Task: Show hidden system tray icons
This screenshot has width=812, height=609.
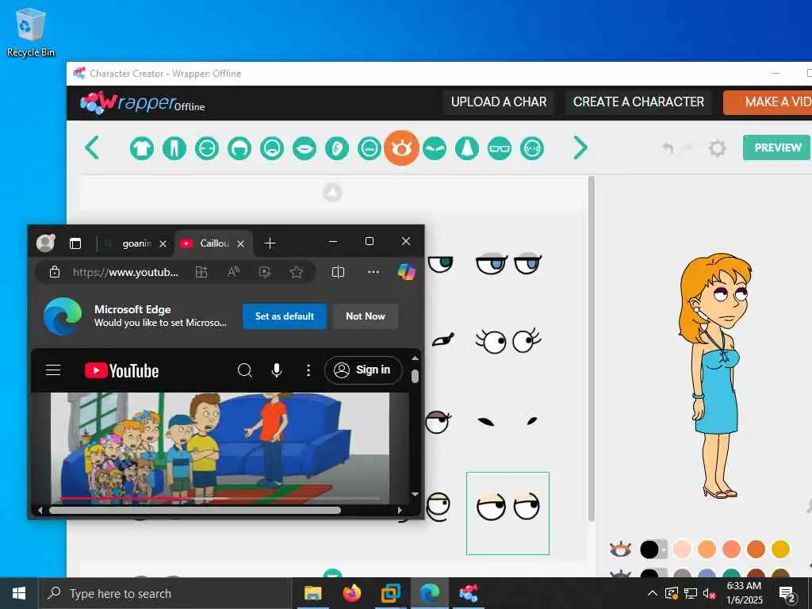Action: (x=653, y=593)
